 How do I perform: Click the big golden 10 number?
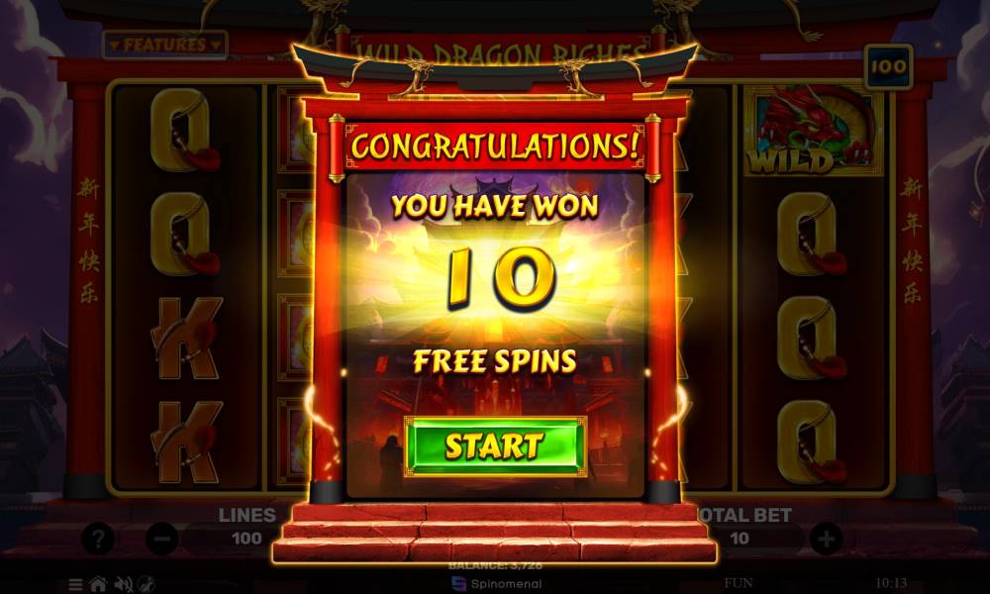coord(500,278)
